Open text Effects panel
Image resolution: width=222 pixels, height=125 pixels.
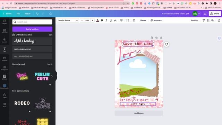[143, 20]
